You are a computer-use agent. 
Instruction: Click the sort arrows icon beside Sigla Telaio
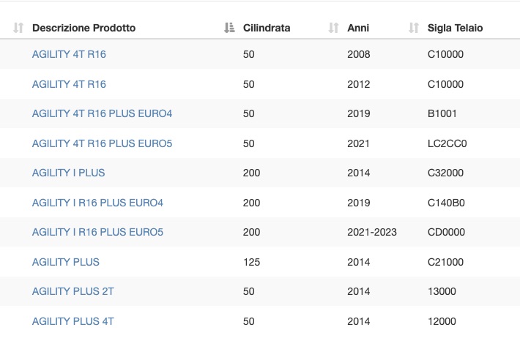click(x=414, y=28)
